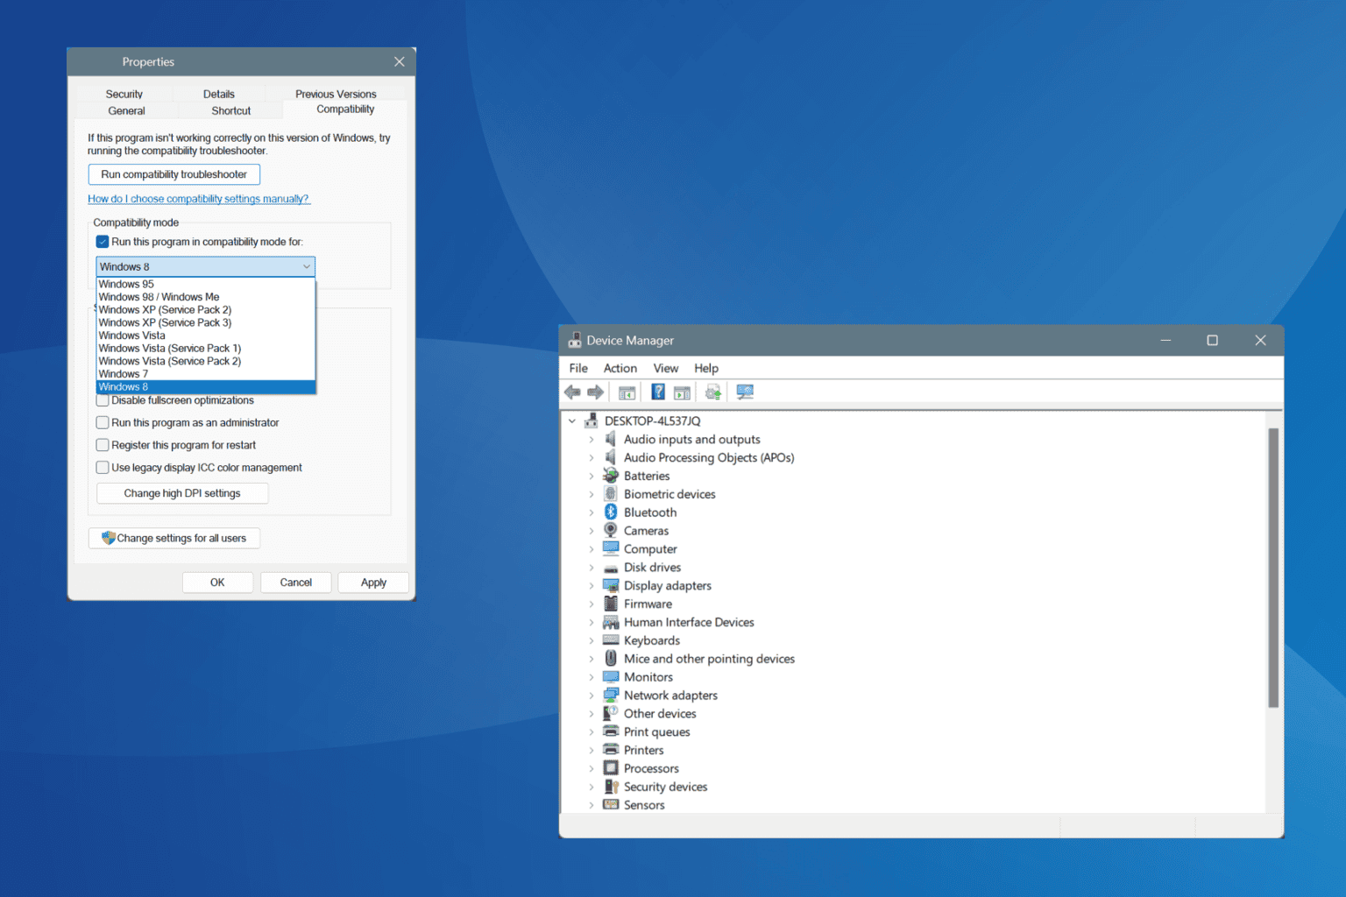Screen dimensions: 1346x897
Task: Click Change settings for all users button
Action: (x=174, y=538)
